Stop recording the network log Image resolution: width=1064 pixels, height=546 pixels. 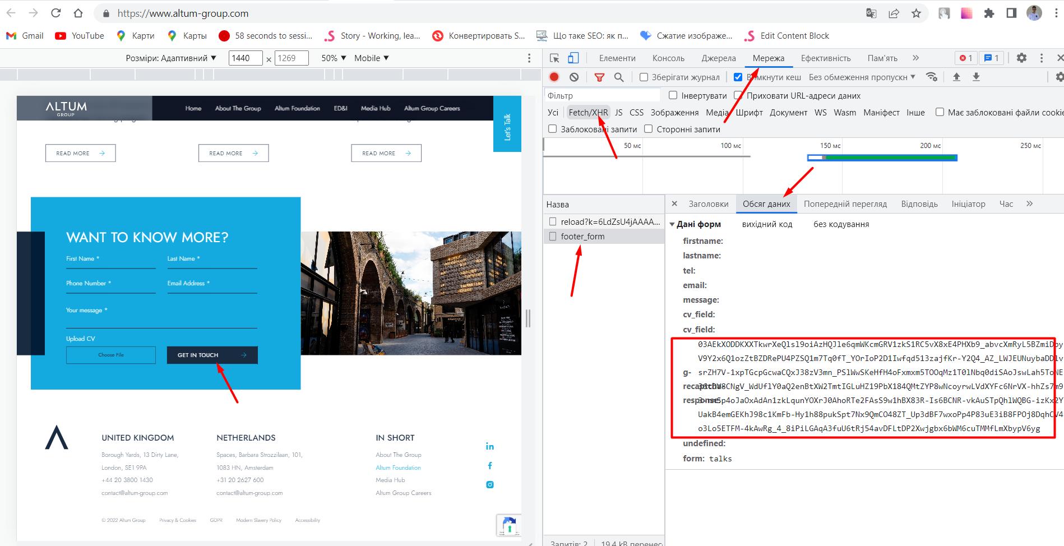point(554,77)
